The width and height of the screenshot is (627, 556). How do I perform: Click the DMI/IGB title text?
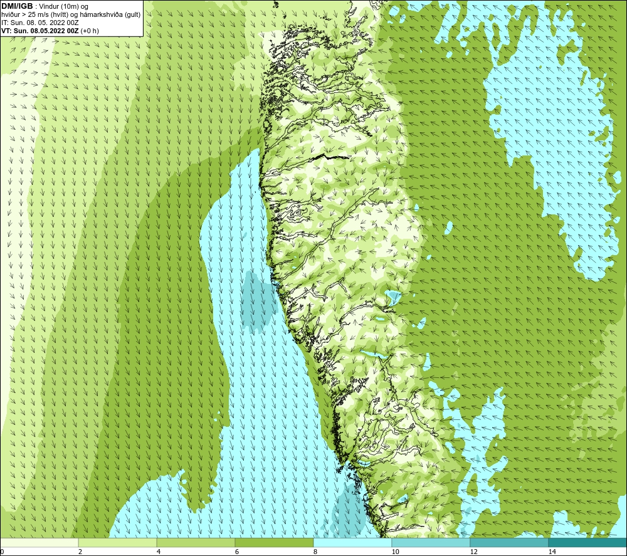tap(17, 6)
